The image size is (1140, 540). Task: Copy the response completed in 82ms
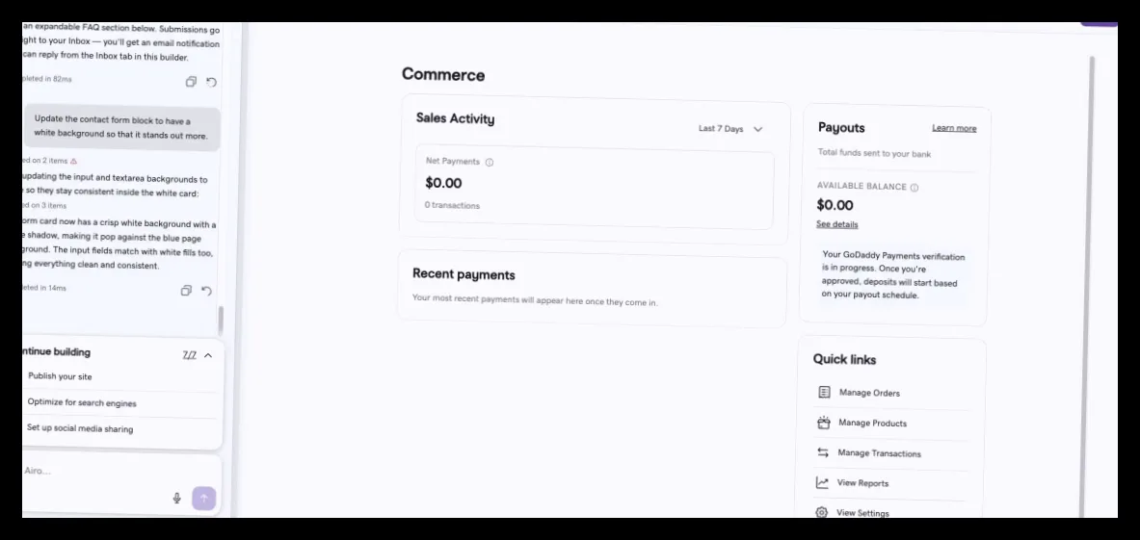[191, 82]
